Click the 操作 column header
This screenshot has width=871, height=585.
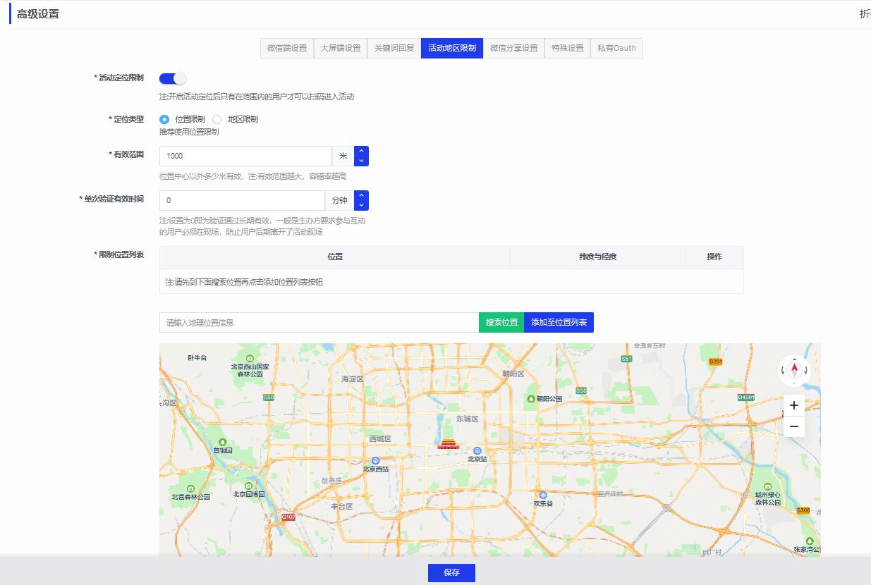(x=714, y=257)
